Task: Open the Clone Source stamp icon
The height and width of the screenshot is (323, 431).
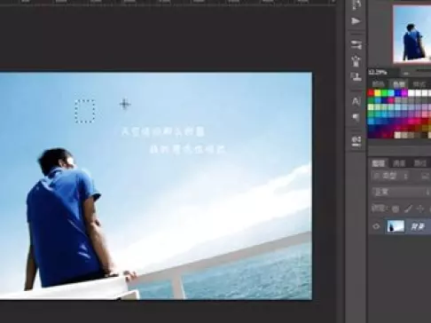Action: click(356, 76)
